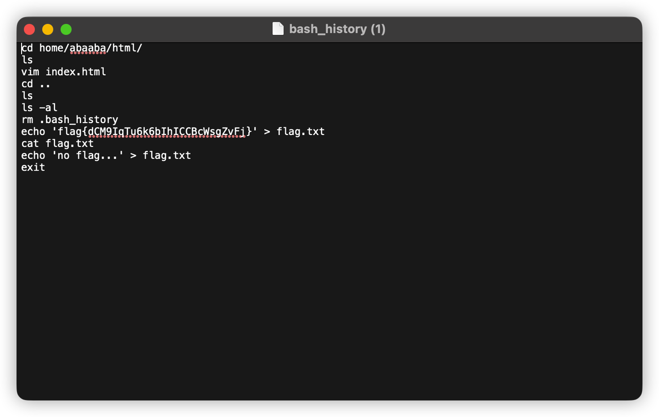
Task: Click flag.txt at the end of the first echo line
Action: [x=301, y=131]
